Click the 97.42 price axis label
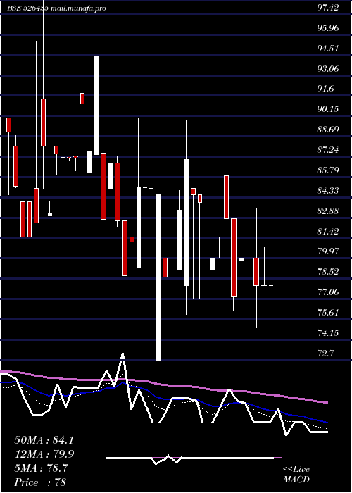 pos(328,8)
